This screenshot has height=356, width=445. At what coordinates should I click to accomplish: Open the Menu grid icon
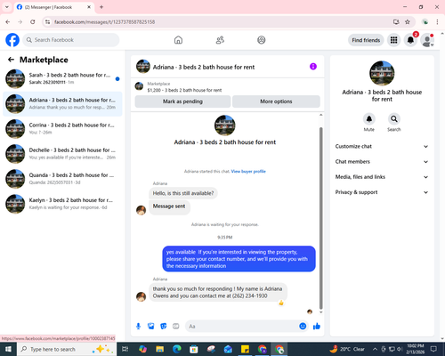(x=393, y=40)
